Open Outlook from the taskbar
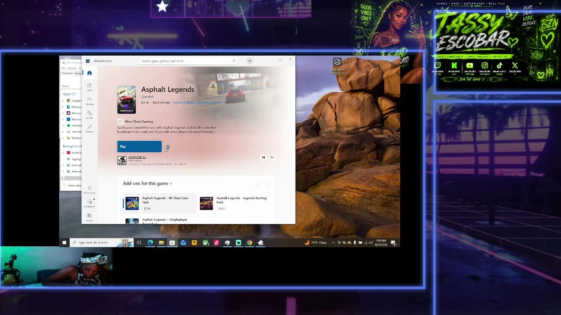Viewport: 561px width, 315px height. point(183,243)
